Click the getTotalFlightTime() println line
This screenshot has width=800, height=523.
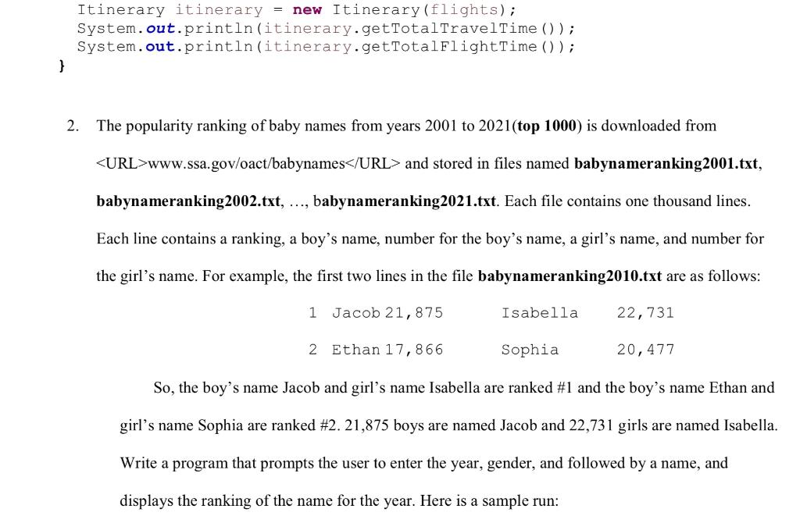click(x=326, y=47)
